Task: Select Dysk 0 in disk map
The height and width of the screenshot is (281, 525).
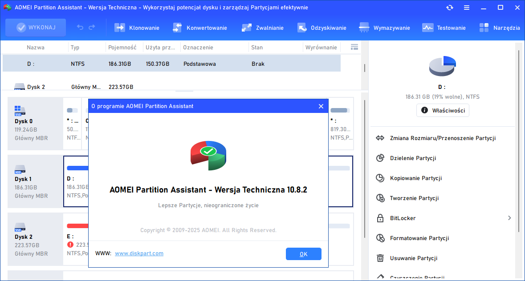Action: tap(35, 124)
